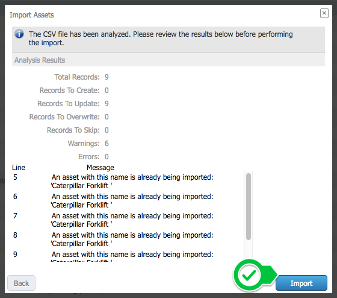Click the Errors count value
Viewport: 337px width, 298px height.
pos(107,157)
